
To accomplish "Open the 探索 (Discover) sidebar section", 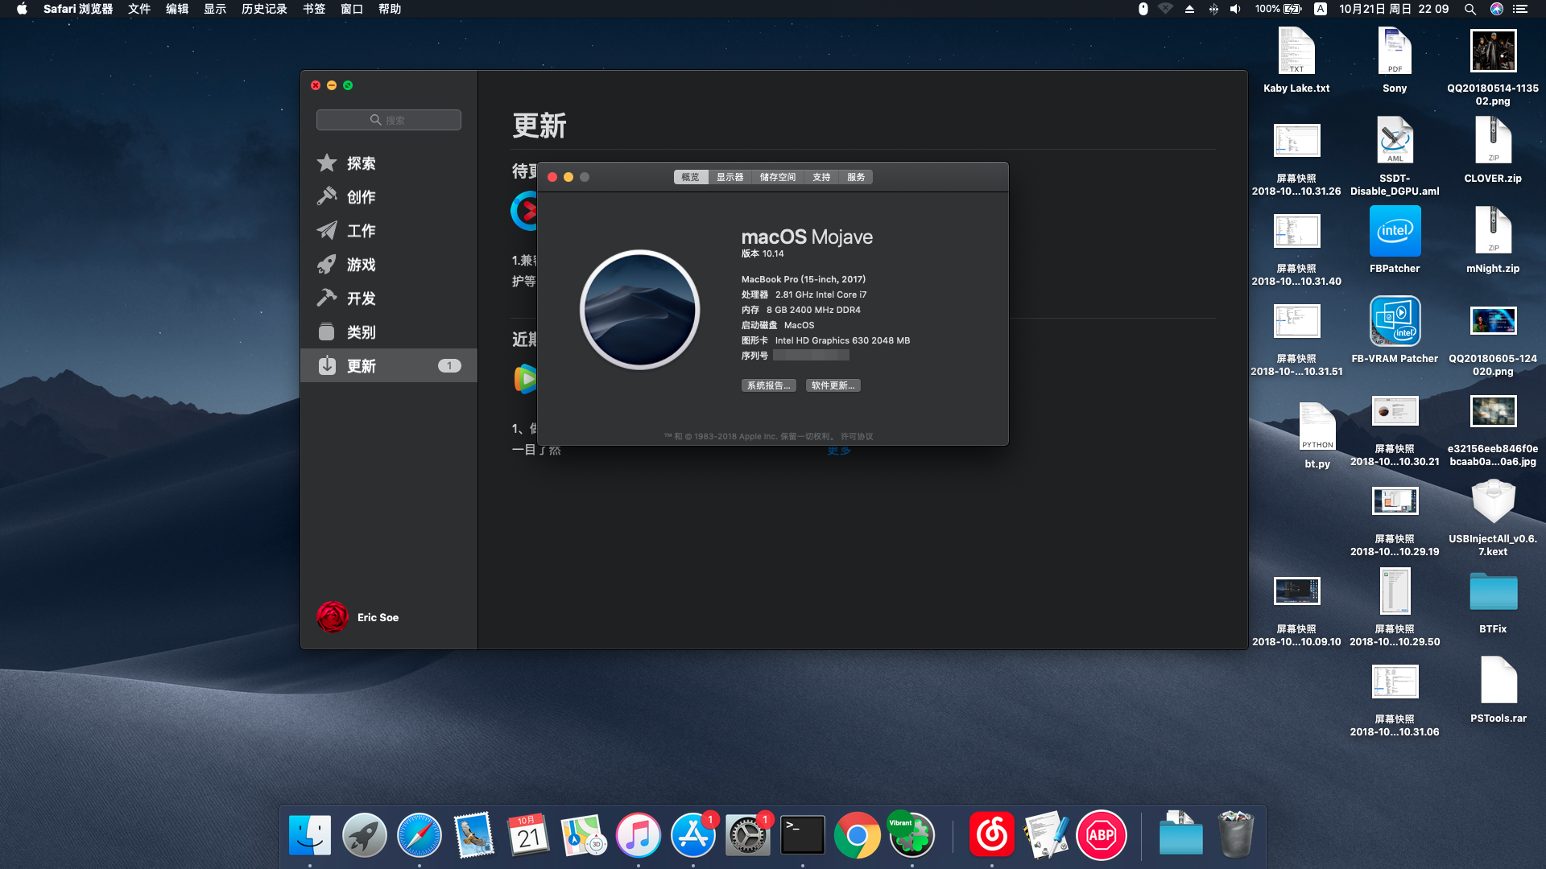I will (361, 163).
